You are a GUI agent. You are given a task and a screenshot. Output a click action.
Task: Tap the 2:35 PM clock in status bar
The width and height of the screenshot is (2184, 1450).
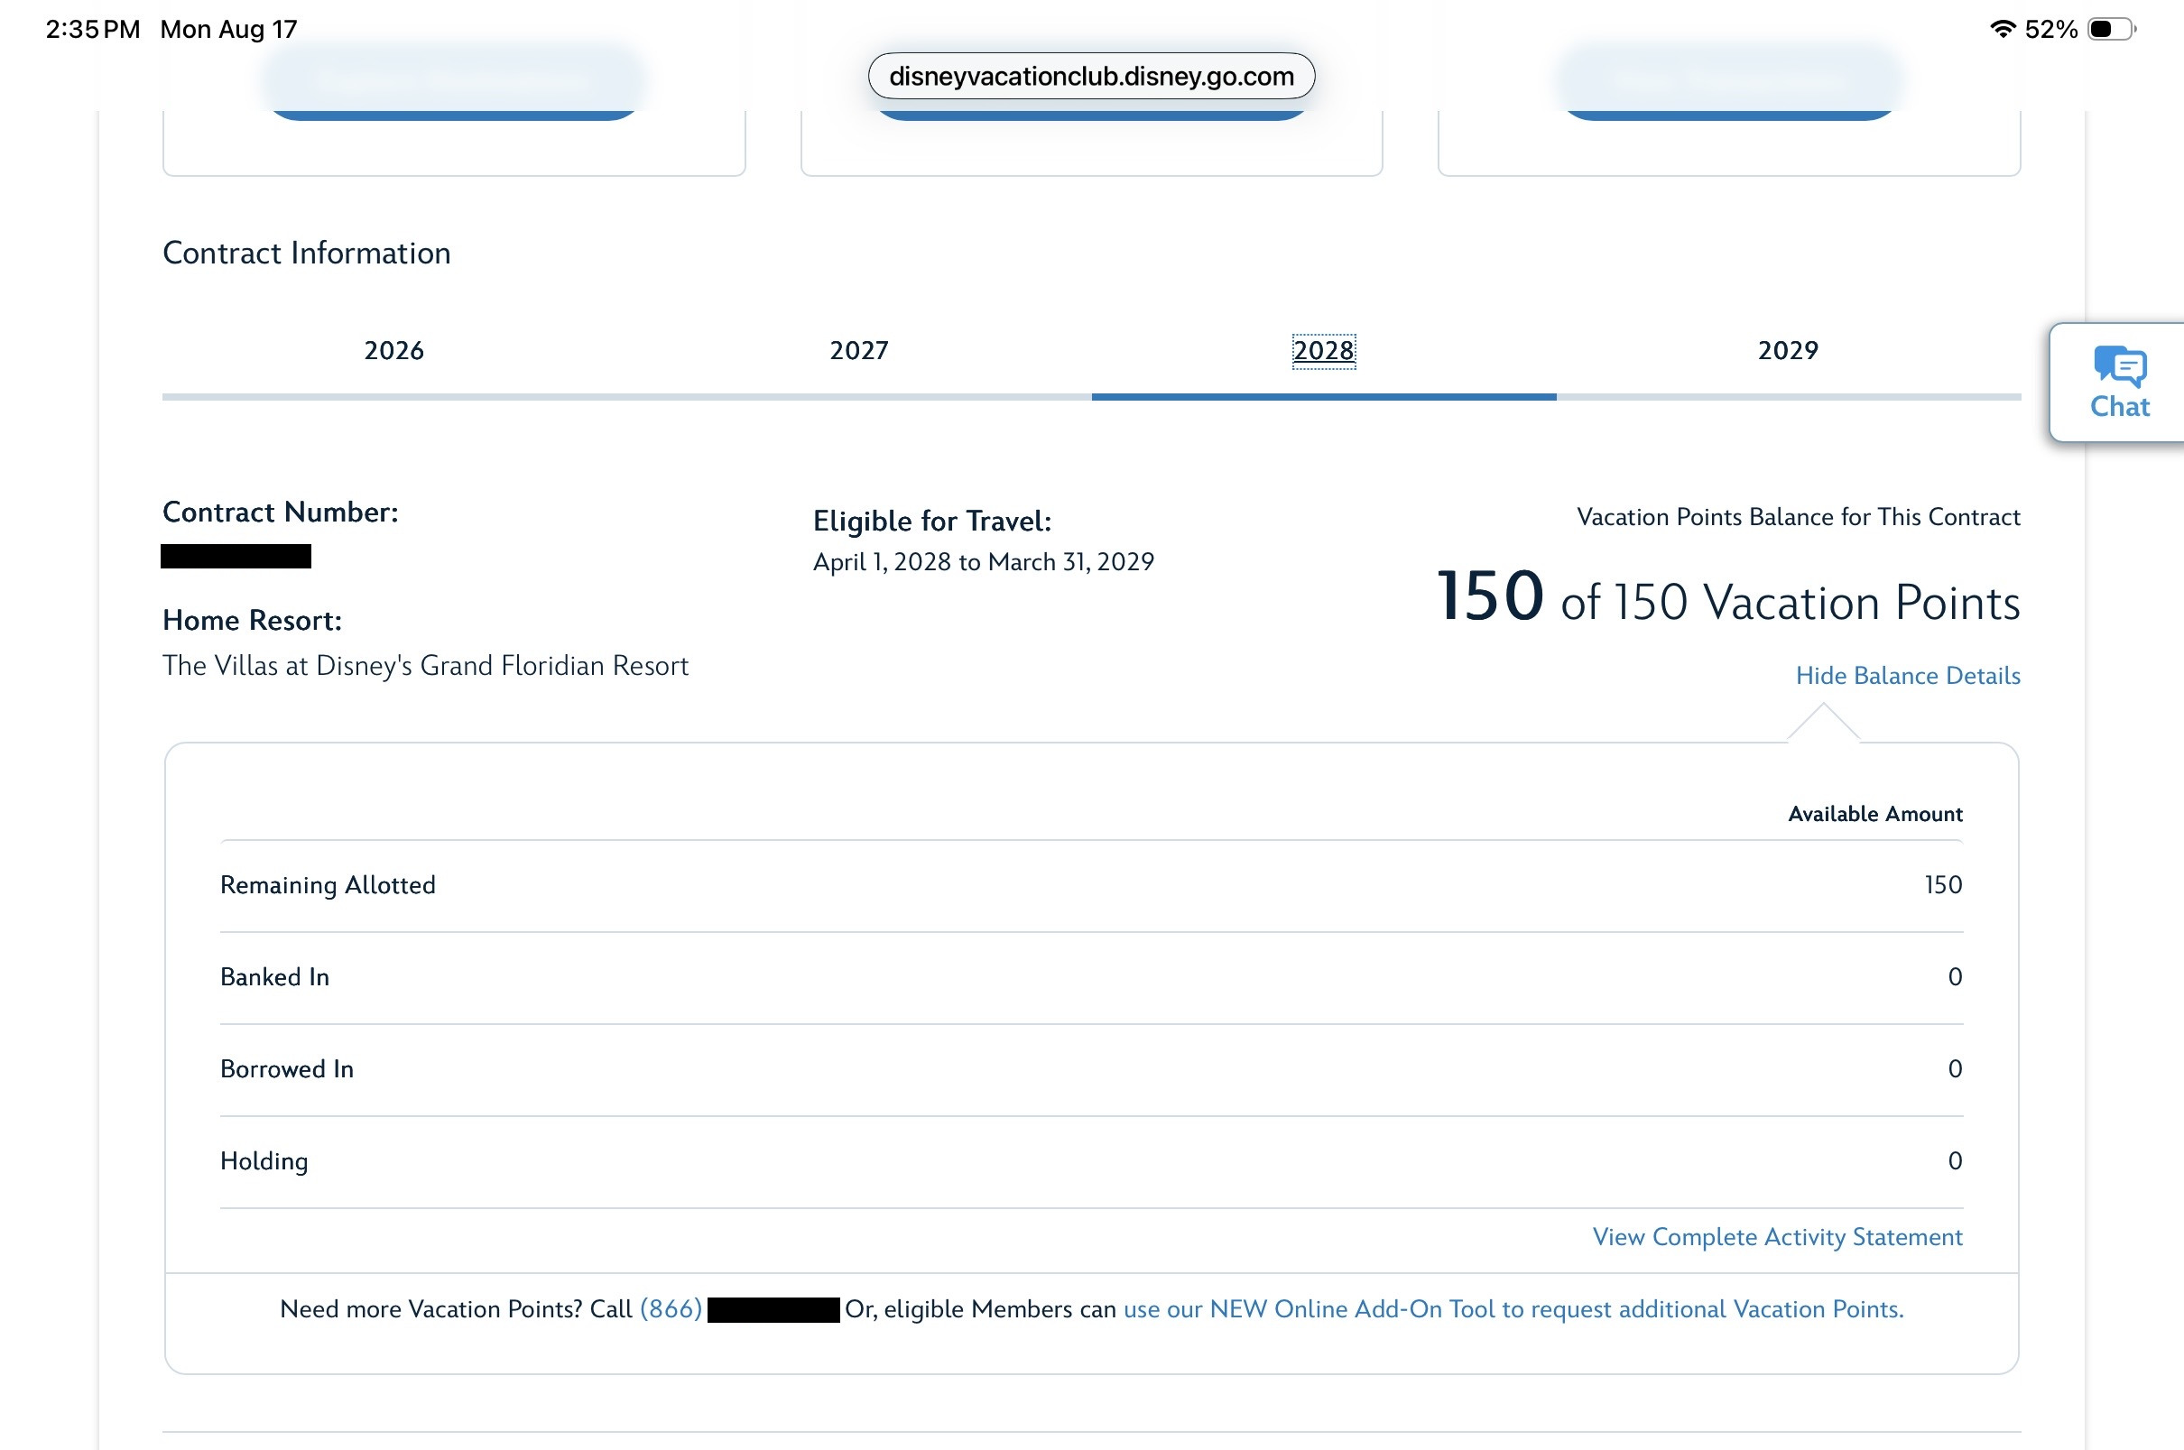pyautogui.click(x=92, y=30)
